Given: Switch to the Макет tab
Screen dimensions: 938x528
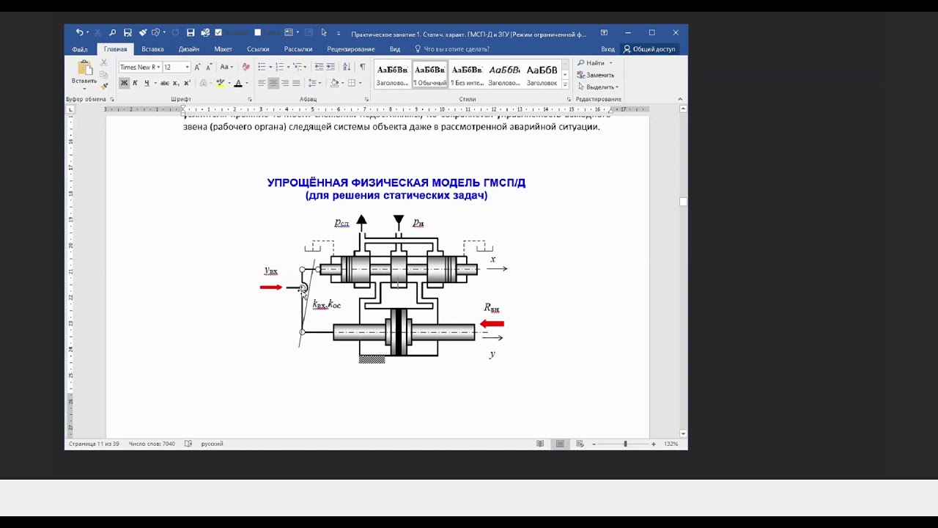Looking at the screenshot, I should (224, 49).
